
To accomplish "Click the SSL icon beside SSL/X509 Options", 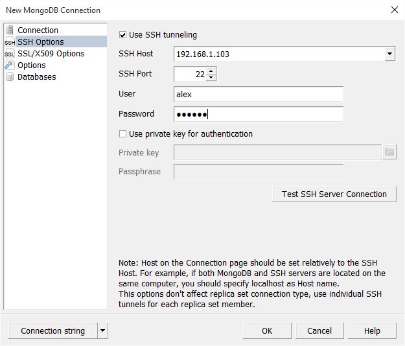I will click(10, 54).
